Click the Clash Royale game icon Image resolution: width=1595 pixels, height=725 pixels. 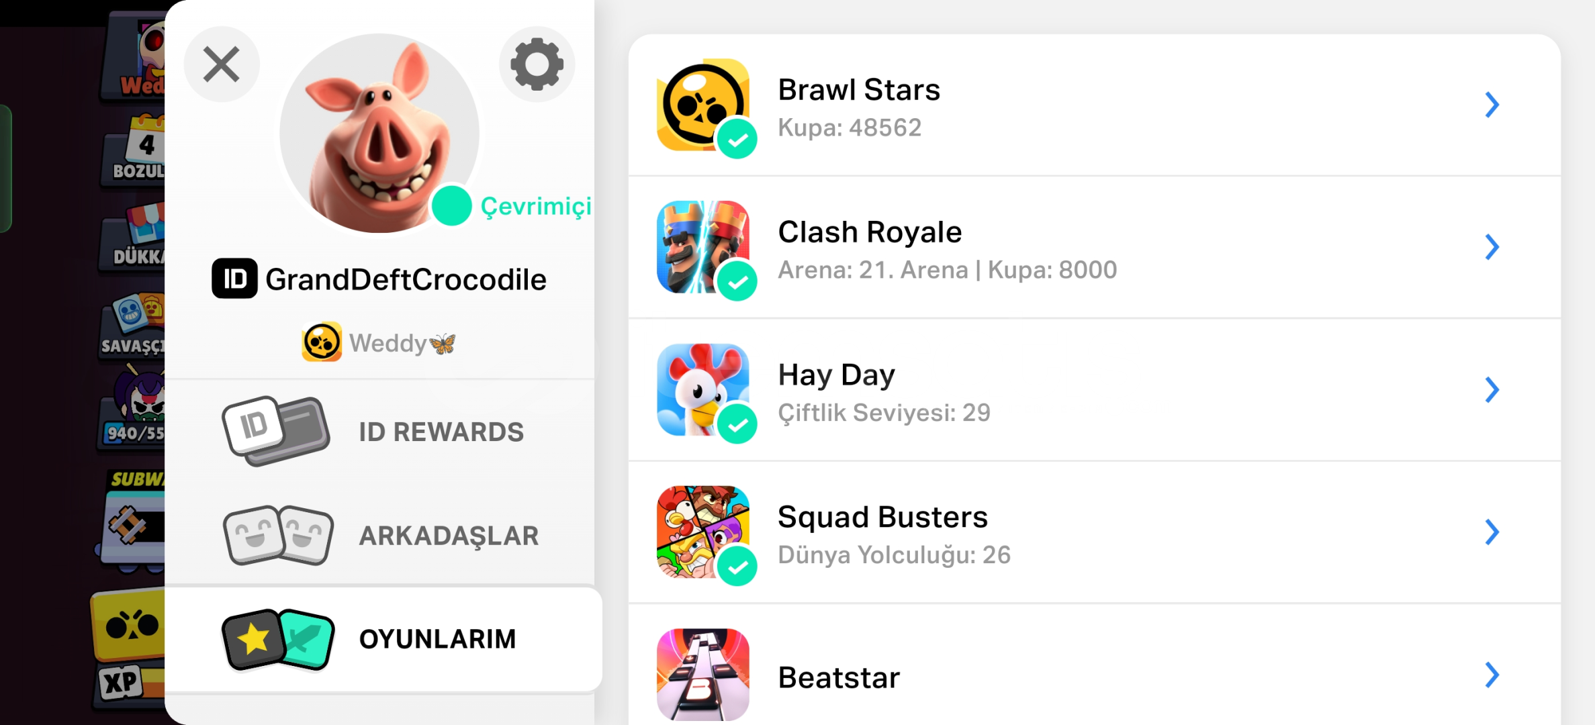tap(703, 247)
